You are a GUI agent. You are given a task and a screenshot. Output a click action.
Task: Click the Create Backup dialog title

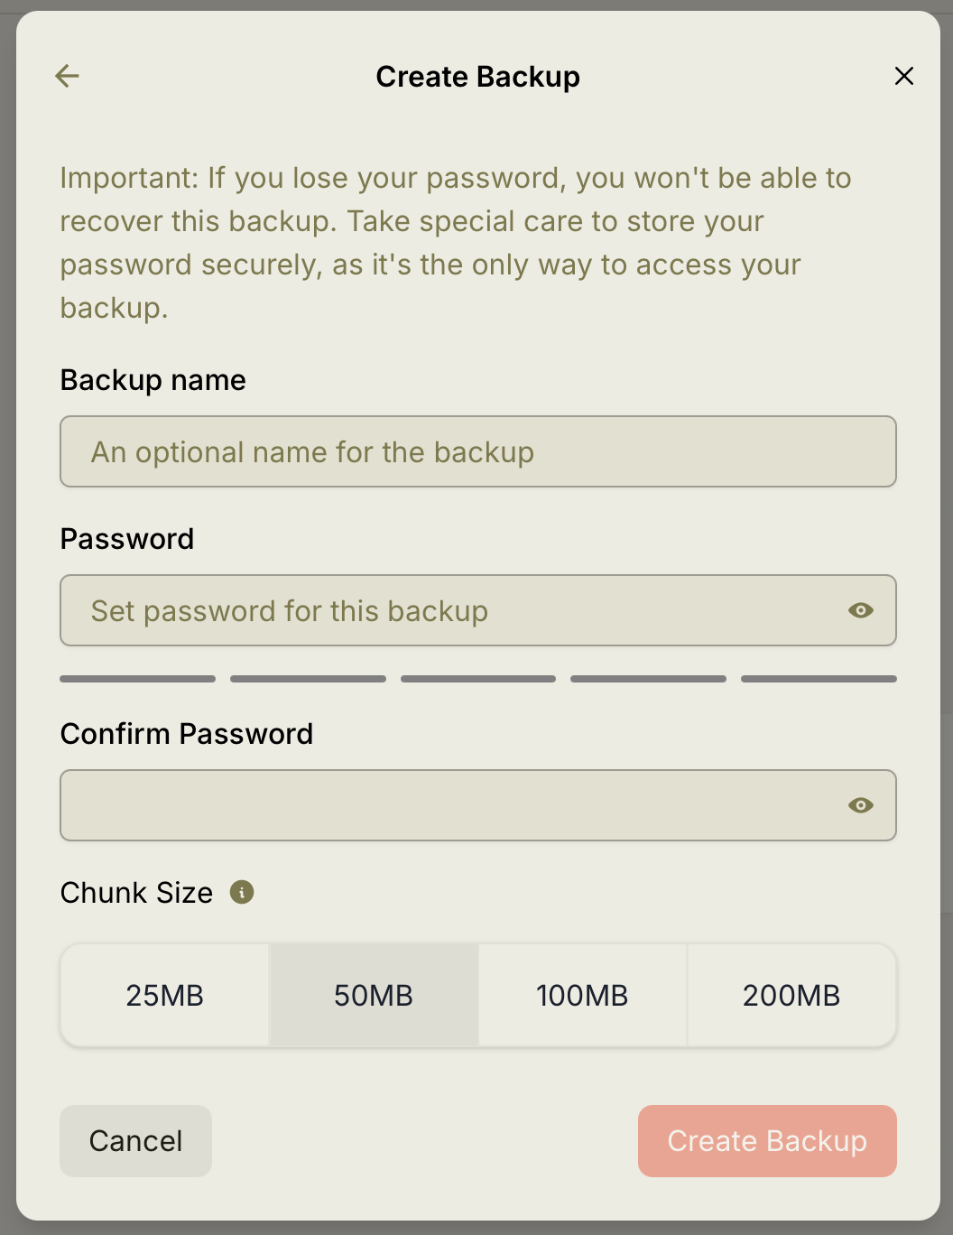pyautogui.click(x=478, y=77)
